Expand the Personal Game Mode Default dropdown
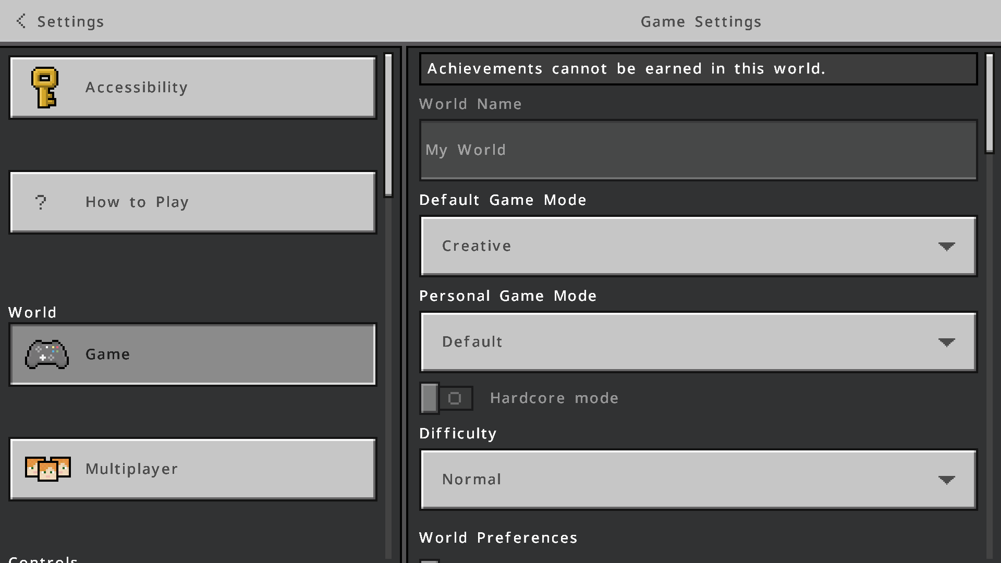Image resolution: width=1001 pixels, height=563 pixels. point(698,342)
